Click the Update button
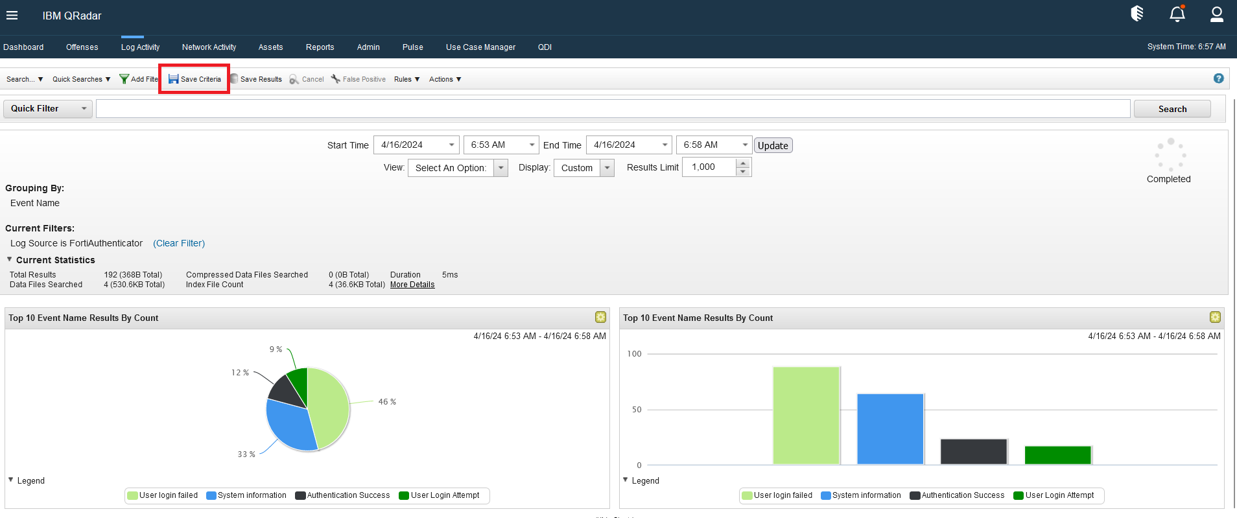This screenshot has width=1237, height=518. point(773,145)
